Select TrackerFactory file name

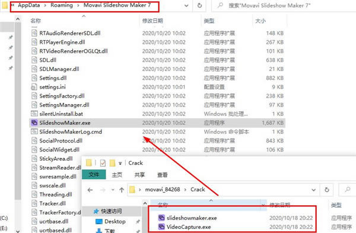click(60, 212)
